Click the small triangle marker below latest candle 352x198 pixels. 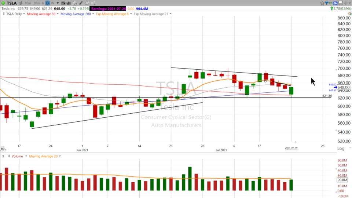(x=296, y=142)
